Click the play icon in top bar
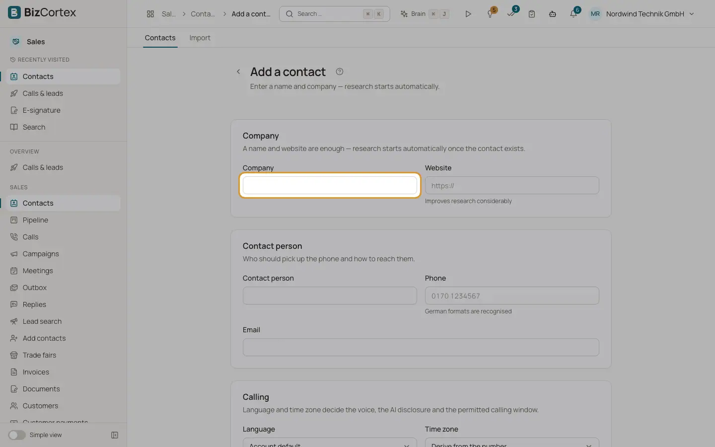The width and height of the screenshot is (715, 447). [468, 14]
